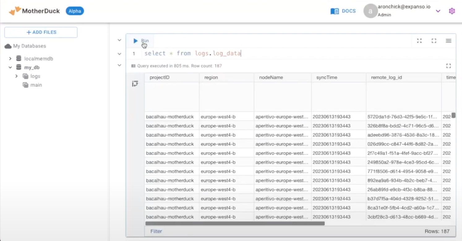Select cell 326b8f8a-bdd2-4c71-96c5-d6...
Viewport: 462px width, 241px height.
tap(404, 126)
